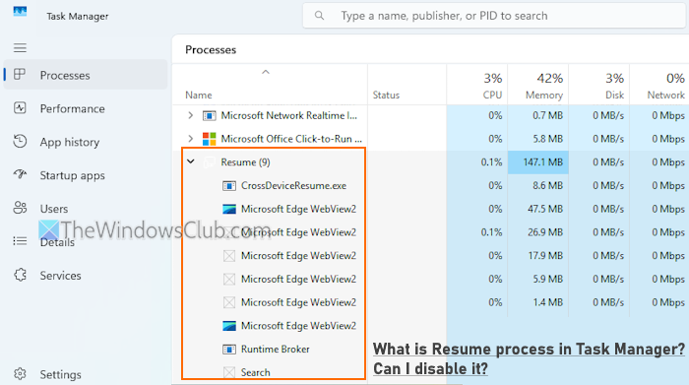The image size is (689, 385).
Task: Sort processes by Name column
Action: [199, 95]
